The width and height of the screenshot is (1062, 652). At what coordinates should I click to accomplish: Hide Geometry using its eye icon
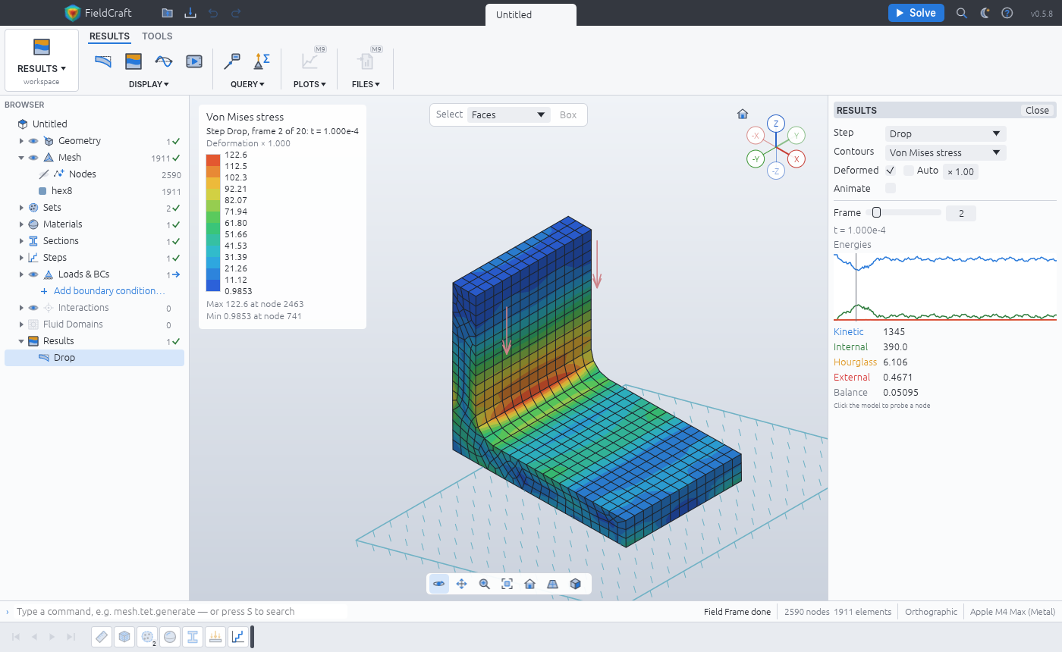click(x=33, y=141)
